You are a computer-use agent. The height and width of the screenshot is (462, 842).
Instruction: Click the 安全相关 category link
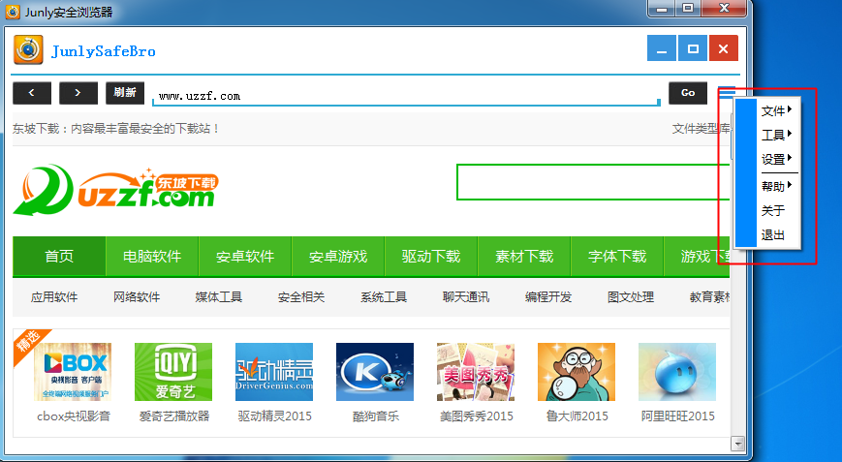point(301,297)
